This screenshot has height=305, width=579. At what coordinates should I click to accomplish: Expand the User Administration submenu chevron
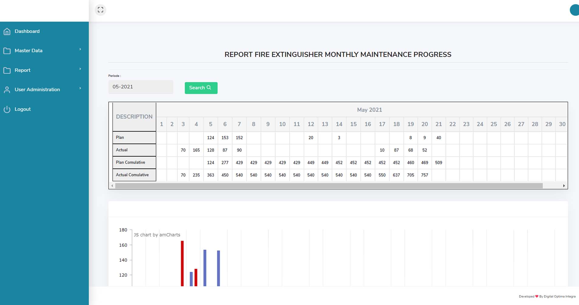(x=80, y=88)
